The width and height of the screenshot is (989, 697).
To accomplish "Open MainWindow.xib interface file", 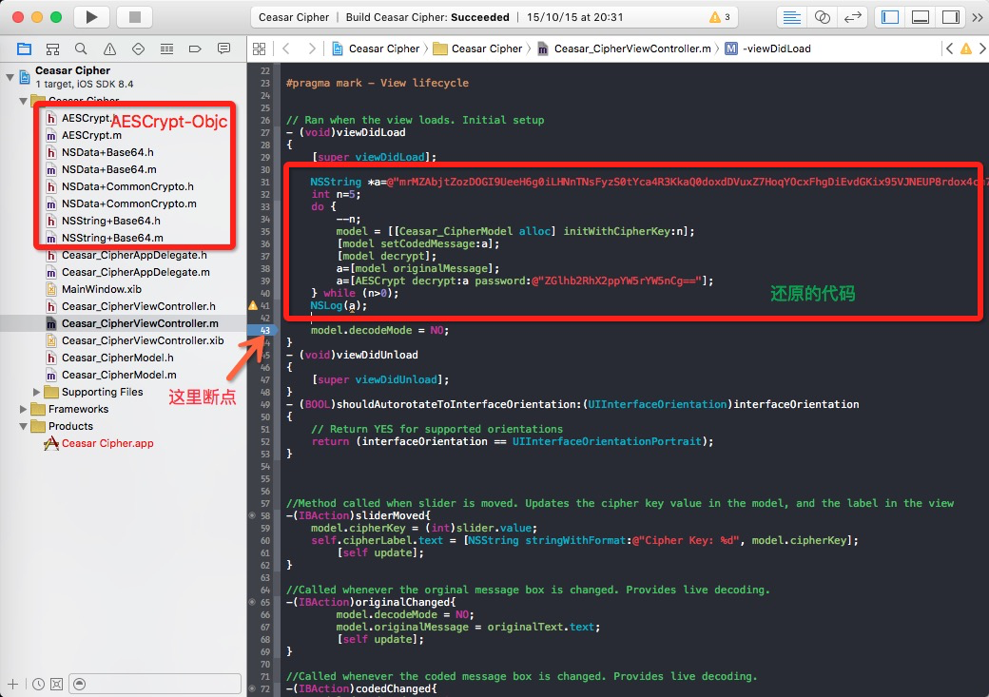I will pyautogui.click(x=101, y=289).
